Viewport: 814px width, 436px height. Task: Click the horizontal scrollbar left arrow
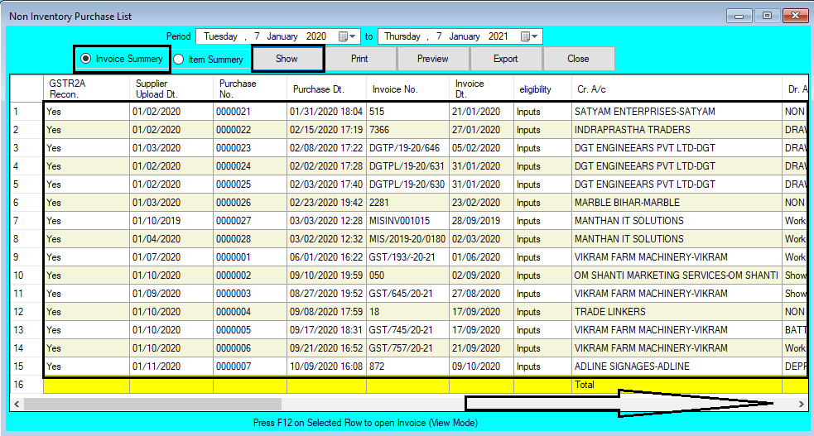[17, 404]
